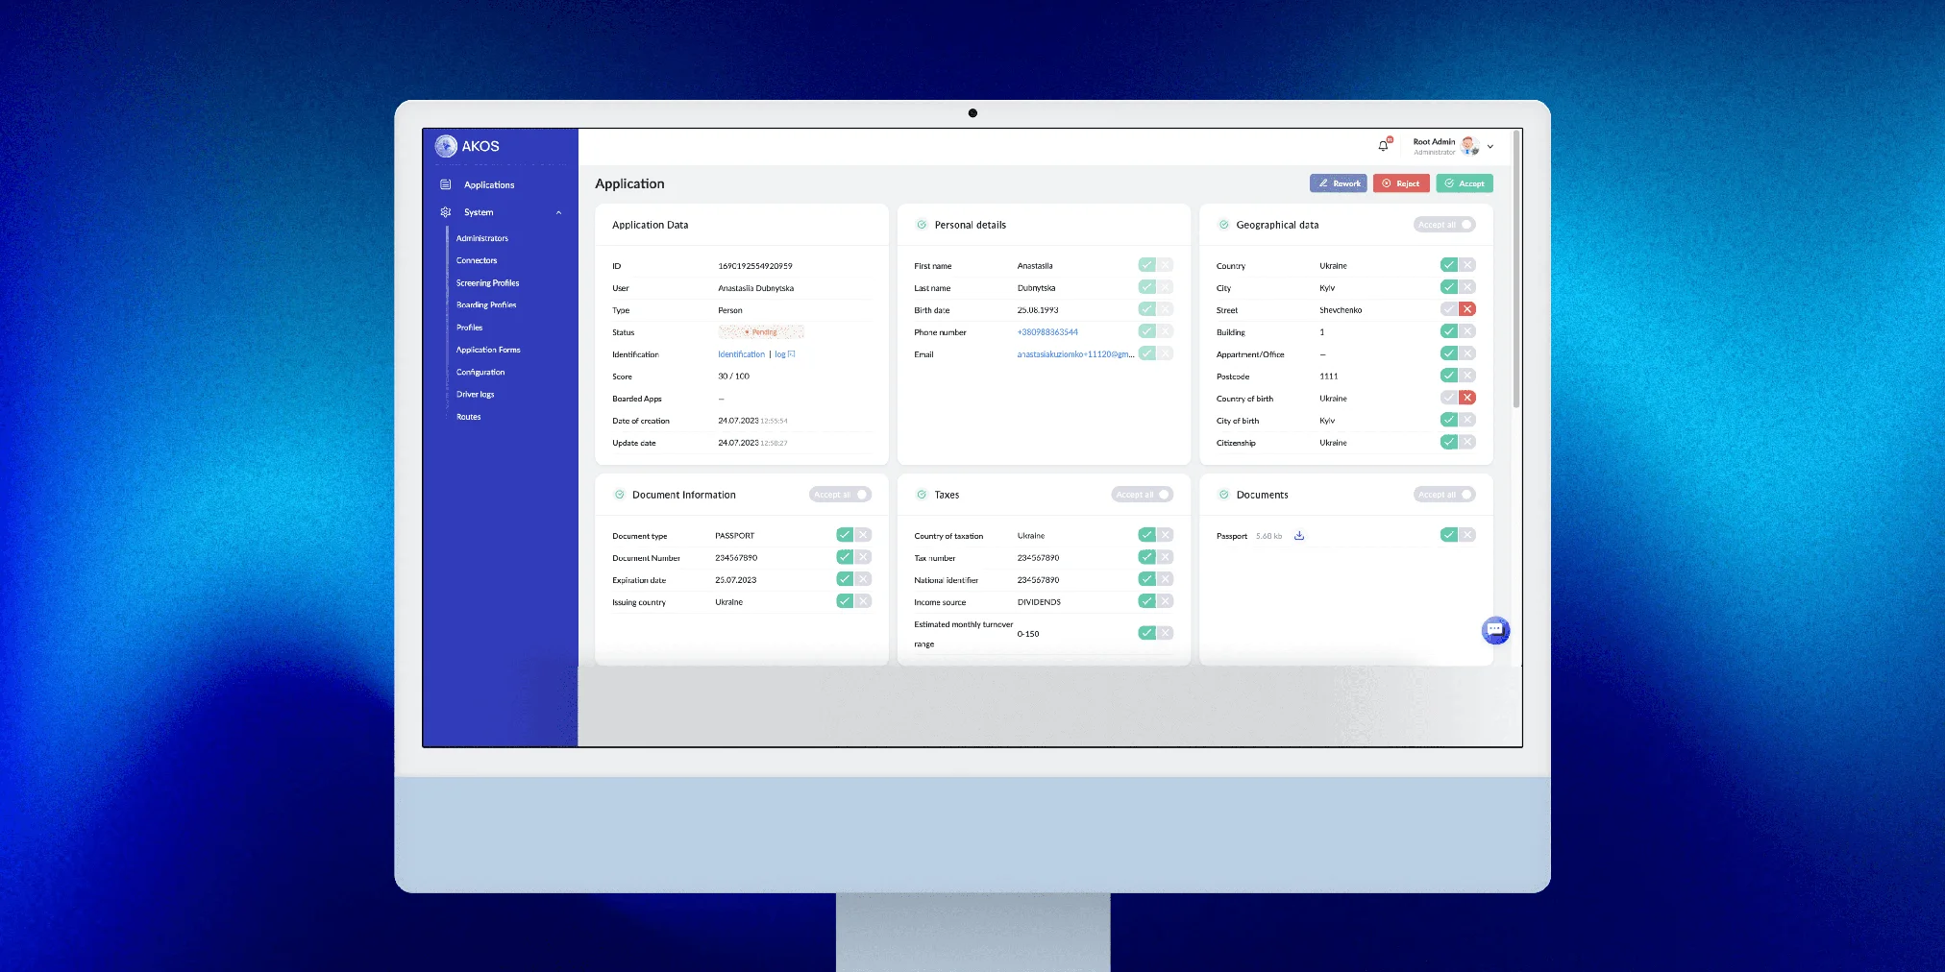
Task: Open the applicant's phone number link
Action: click(x=1047, y=332)
